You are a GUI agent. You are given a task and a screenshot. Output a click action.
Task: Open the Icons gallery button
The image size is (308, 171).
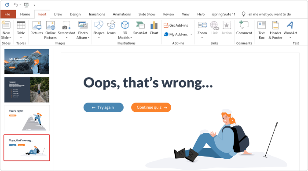pos(111,28)
